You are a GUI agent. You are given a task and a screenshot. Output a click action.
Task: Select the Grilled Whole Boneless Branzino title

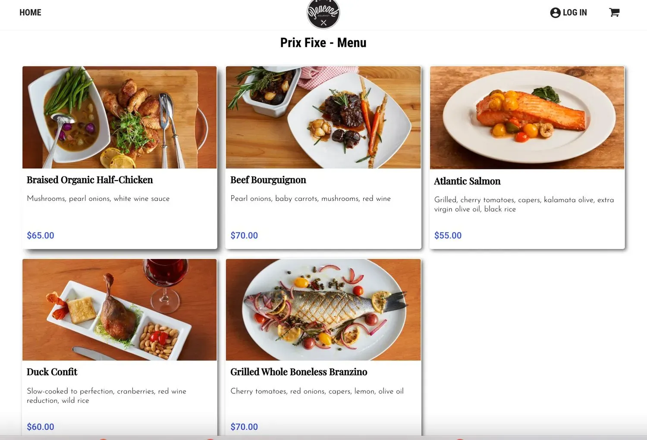[298, 372]
